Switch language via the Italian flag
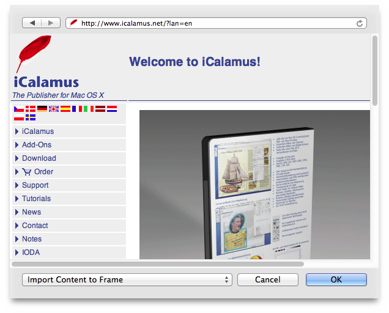Viewport: 389px width, 313px height. coord(89,109)
